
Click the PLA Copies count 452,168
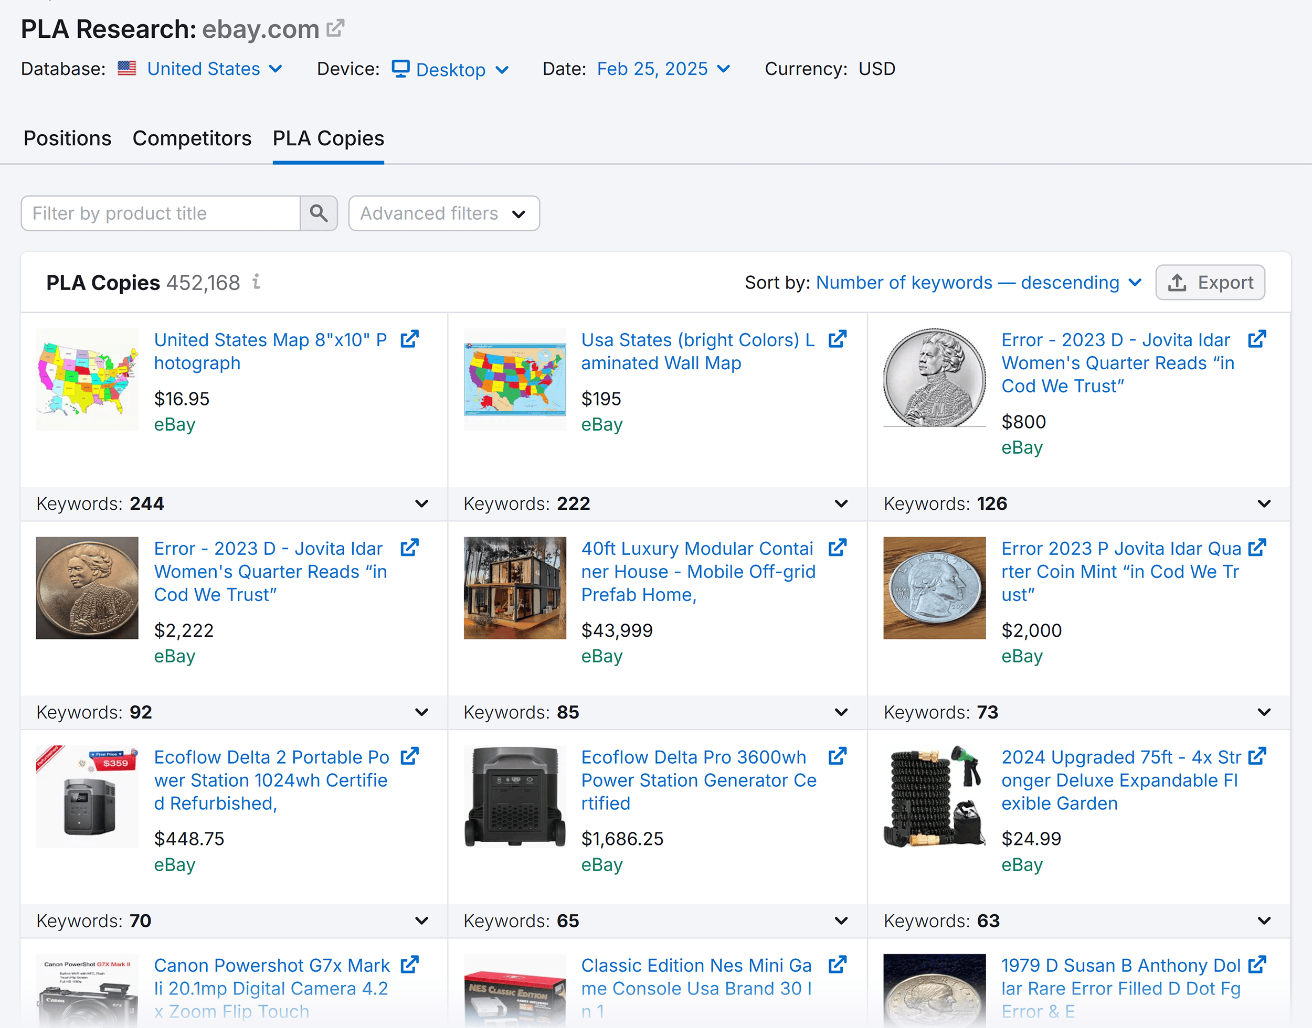click(203, 282)
